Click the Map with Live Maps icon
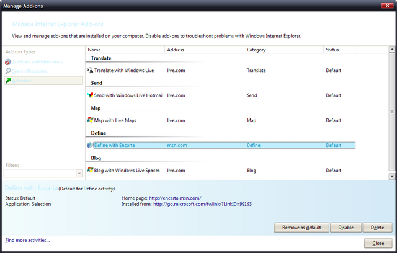This screenshot has height=253, width=397. pos(90,120)
